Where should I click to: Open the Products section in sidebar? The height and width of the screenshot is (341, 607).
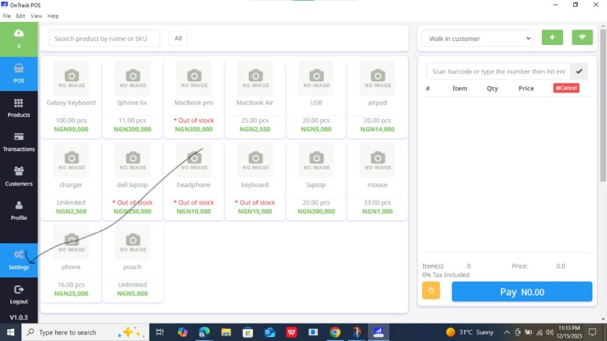[18, 108]
